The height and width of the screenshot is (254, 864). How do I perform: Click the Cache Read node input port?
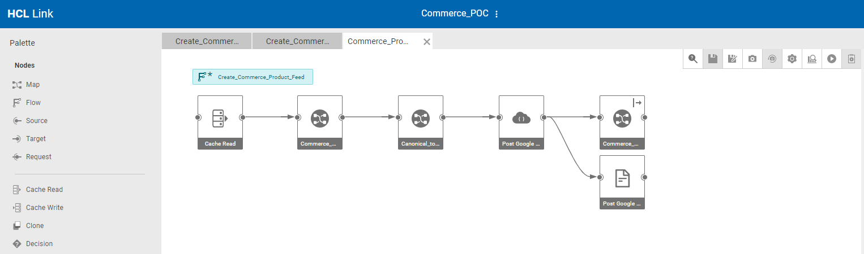[198, 117]
